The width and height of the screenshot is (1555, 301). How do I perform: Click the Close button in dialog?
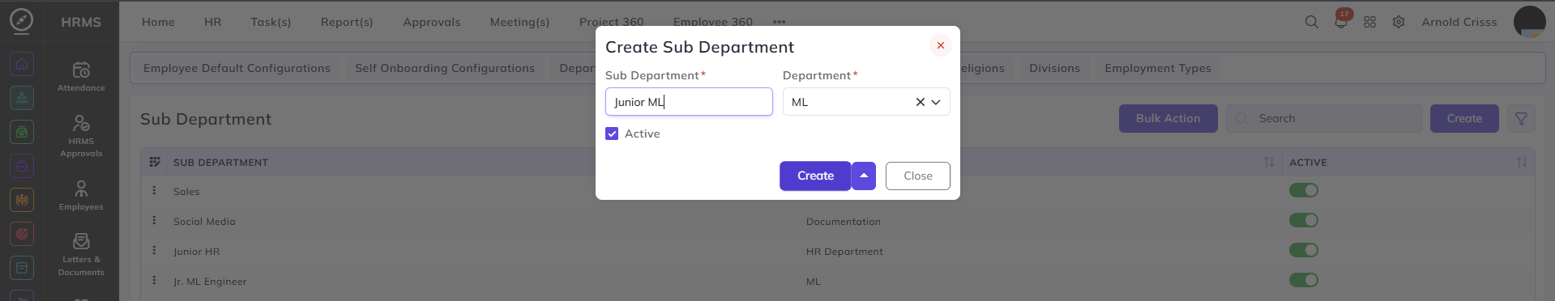point(917,176)
